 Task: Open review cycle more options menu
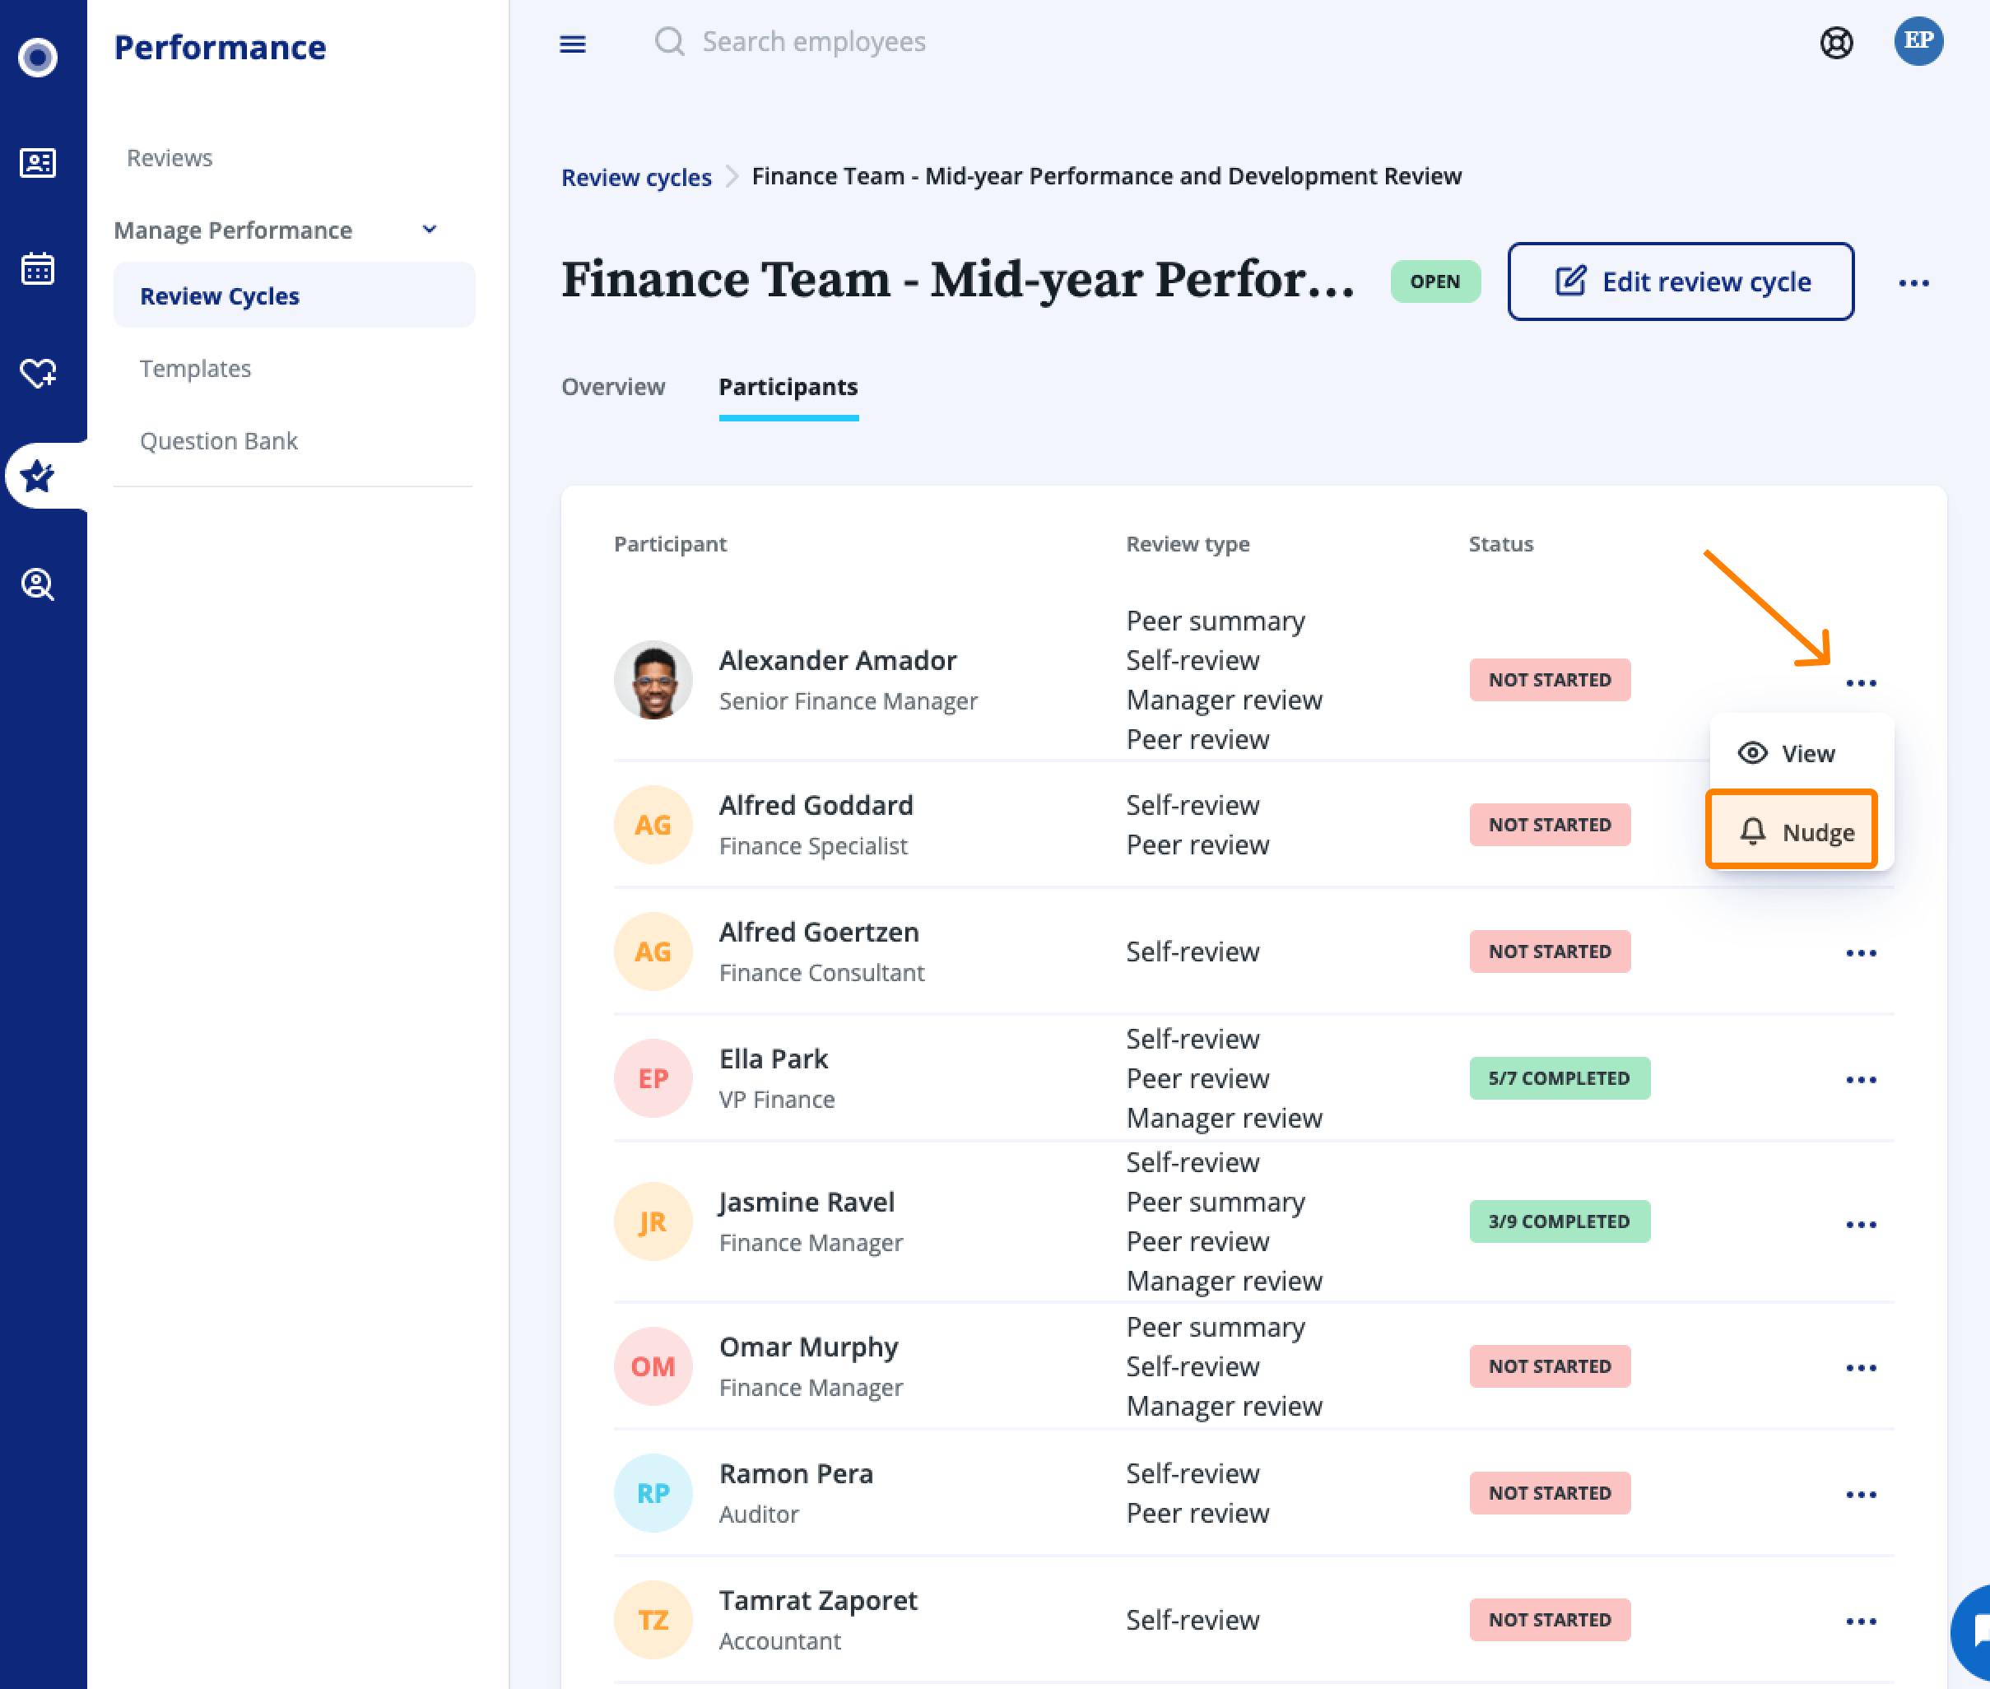[x=1913, y=282]
